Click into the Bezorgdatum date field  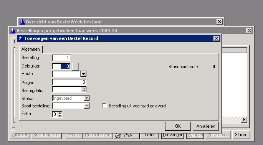pos(67,89)
